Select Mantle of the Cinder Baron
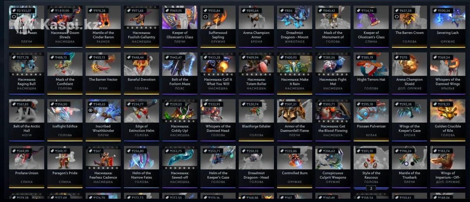Image resolution: width=470 pixels, height=202 pixels. coord(103,27)
